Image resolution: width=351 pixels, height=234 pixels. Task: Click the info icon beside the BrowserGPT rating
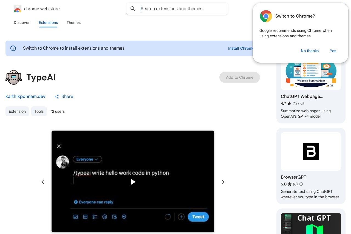pos(301,184)
